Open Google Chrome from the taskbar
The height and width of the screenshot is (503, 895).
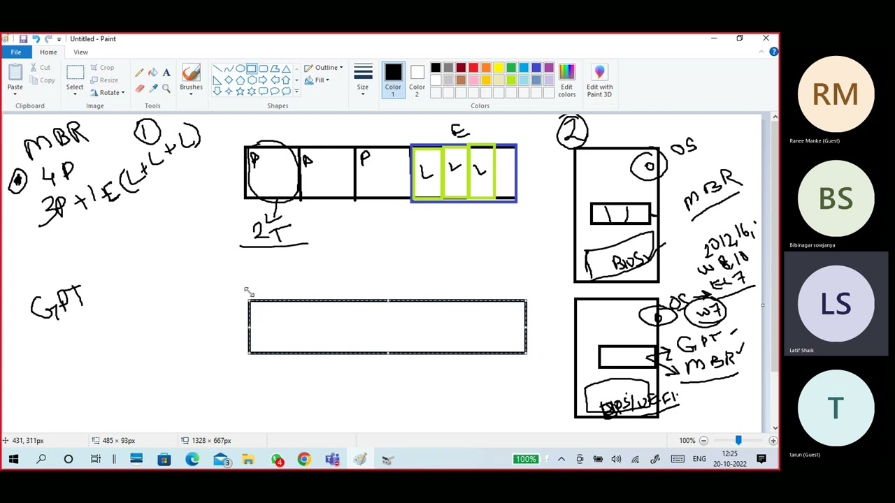click(x=304, y=459)
